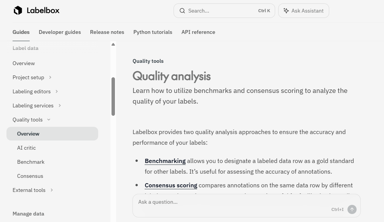Switch to Developer guides tab
Viewport: 384px width, 222px height.
[x=60, y=32]
